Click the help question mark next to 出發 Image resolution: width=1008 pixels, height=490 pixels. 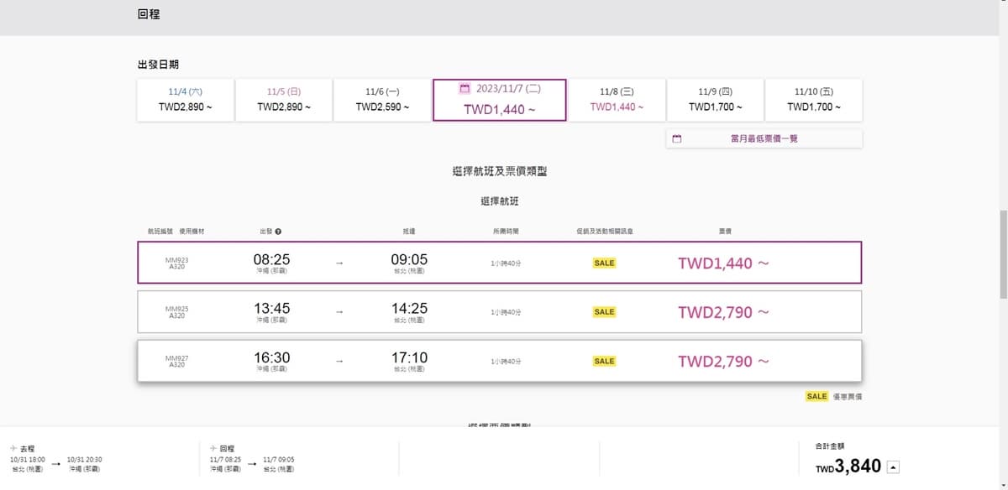[x=278, y=232]
